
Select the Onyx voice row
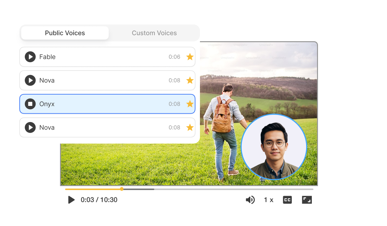[106, 104]
